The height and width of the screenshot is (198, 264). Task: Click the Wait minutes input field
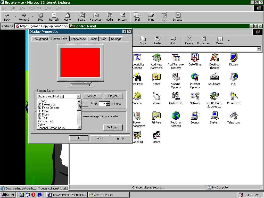coord(103,104)
